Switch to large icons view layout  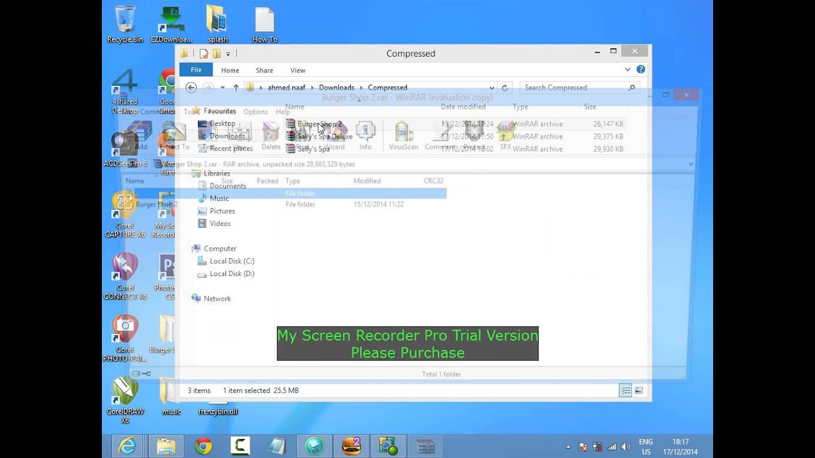(639, 391)
